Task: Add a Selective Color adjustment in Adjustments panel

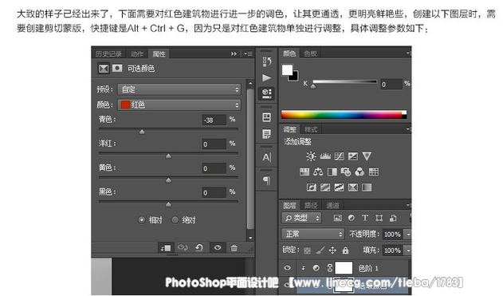Action: [353, 187]
